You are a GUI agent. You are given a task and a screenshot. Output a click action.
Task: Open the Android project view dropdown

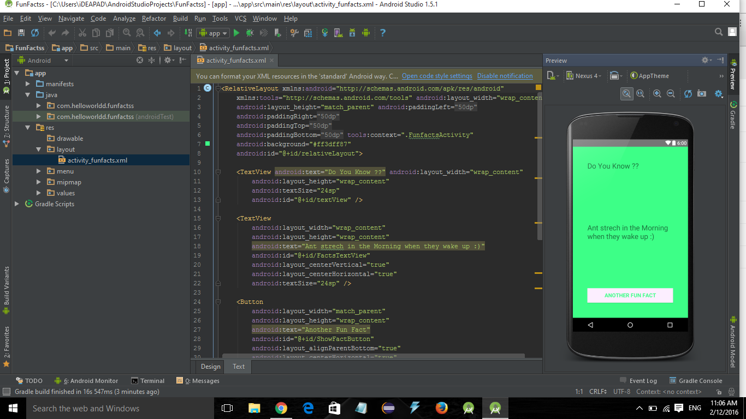(x=44, y=61)
